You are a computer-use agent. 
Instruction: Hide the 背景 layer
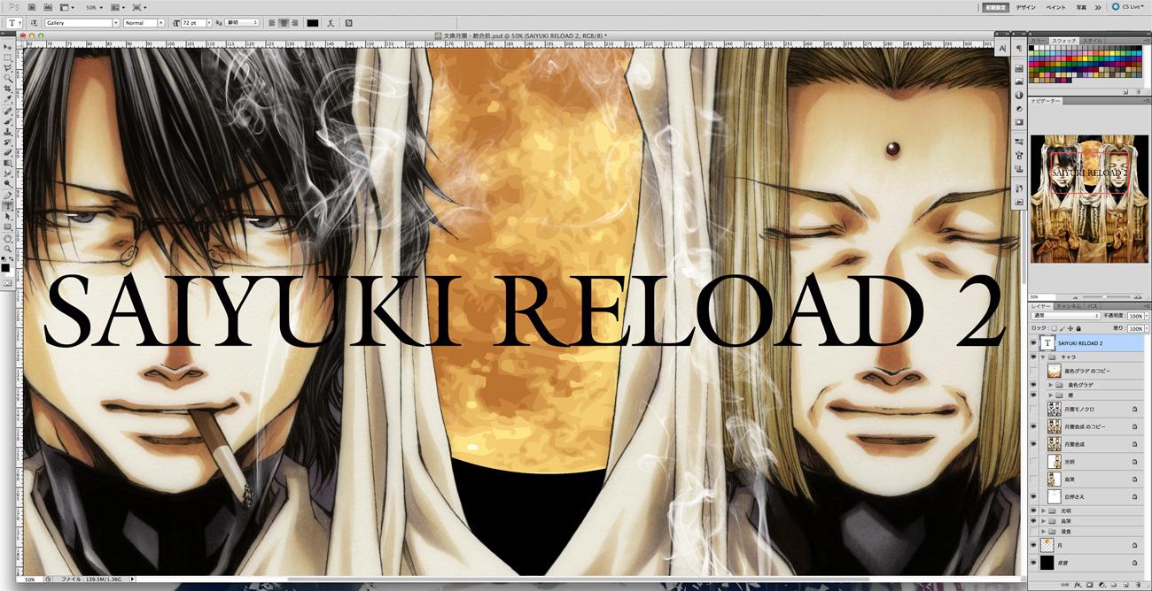(x=1033, y=562)
